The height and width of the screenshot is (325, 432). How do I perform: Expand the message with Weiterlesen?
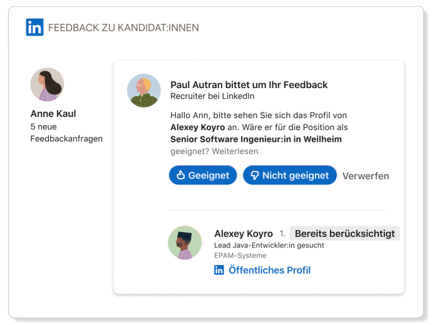coord(235,151)
